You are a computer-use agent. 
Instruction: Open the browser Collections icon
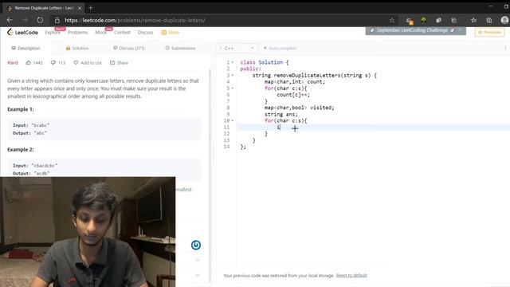click(x=488, y=20)
